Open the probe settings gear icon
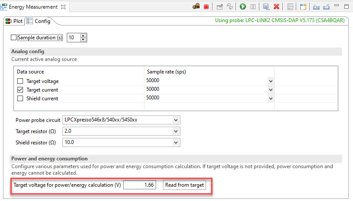The height and width of the screenshot is (201, 353). (196, 7)
